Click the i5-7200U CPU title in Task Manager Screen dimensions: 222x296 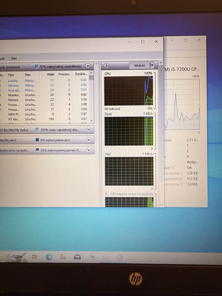(181, 69)
